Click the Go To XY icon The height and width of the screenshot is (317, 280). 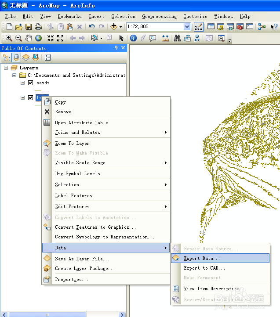[x=197, y=38]
